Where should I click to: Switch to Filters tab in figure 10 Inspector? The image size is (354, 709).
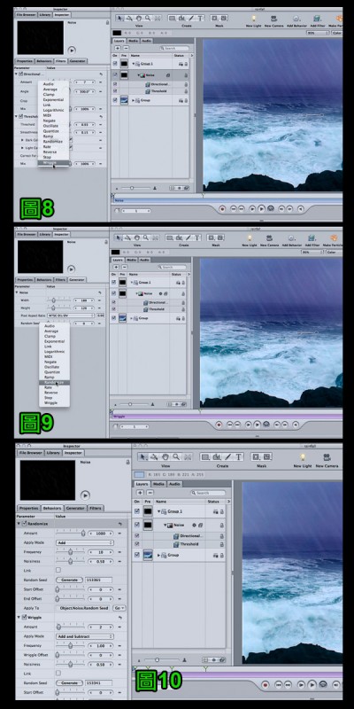(96, 508)
